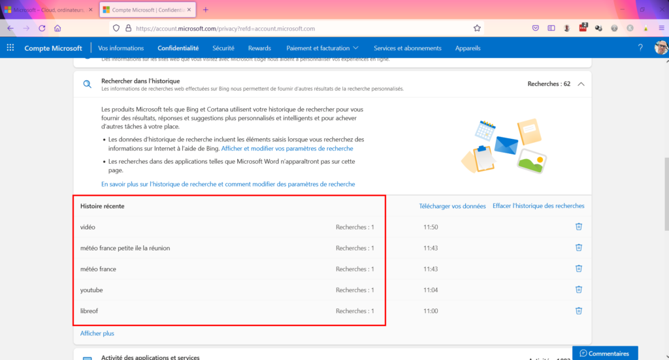Screen dimensions: 669x360
Task: Open a new browser tab
Action: pos(206,9)
